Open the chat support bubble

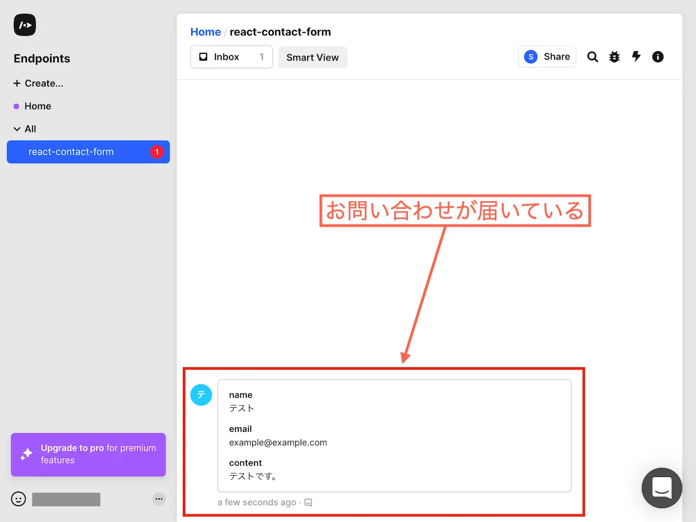tap(662, 488)
